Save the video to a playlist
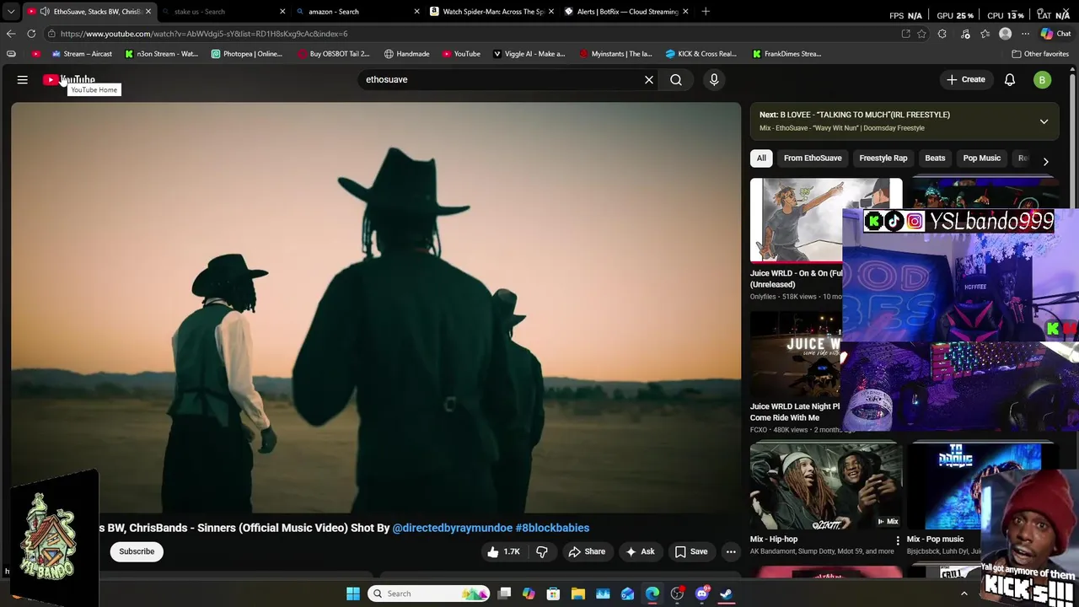The height and width of the screenshot is (607, 1079). (x=691, y=551)
